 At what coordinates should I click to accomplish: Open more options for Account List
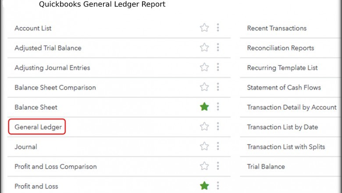point(218,28)
